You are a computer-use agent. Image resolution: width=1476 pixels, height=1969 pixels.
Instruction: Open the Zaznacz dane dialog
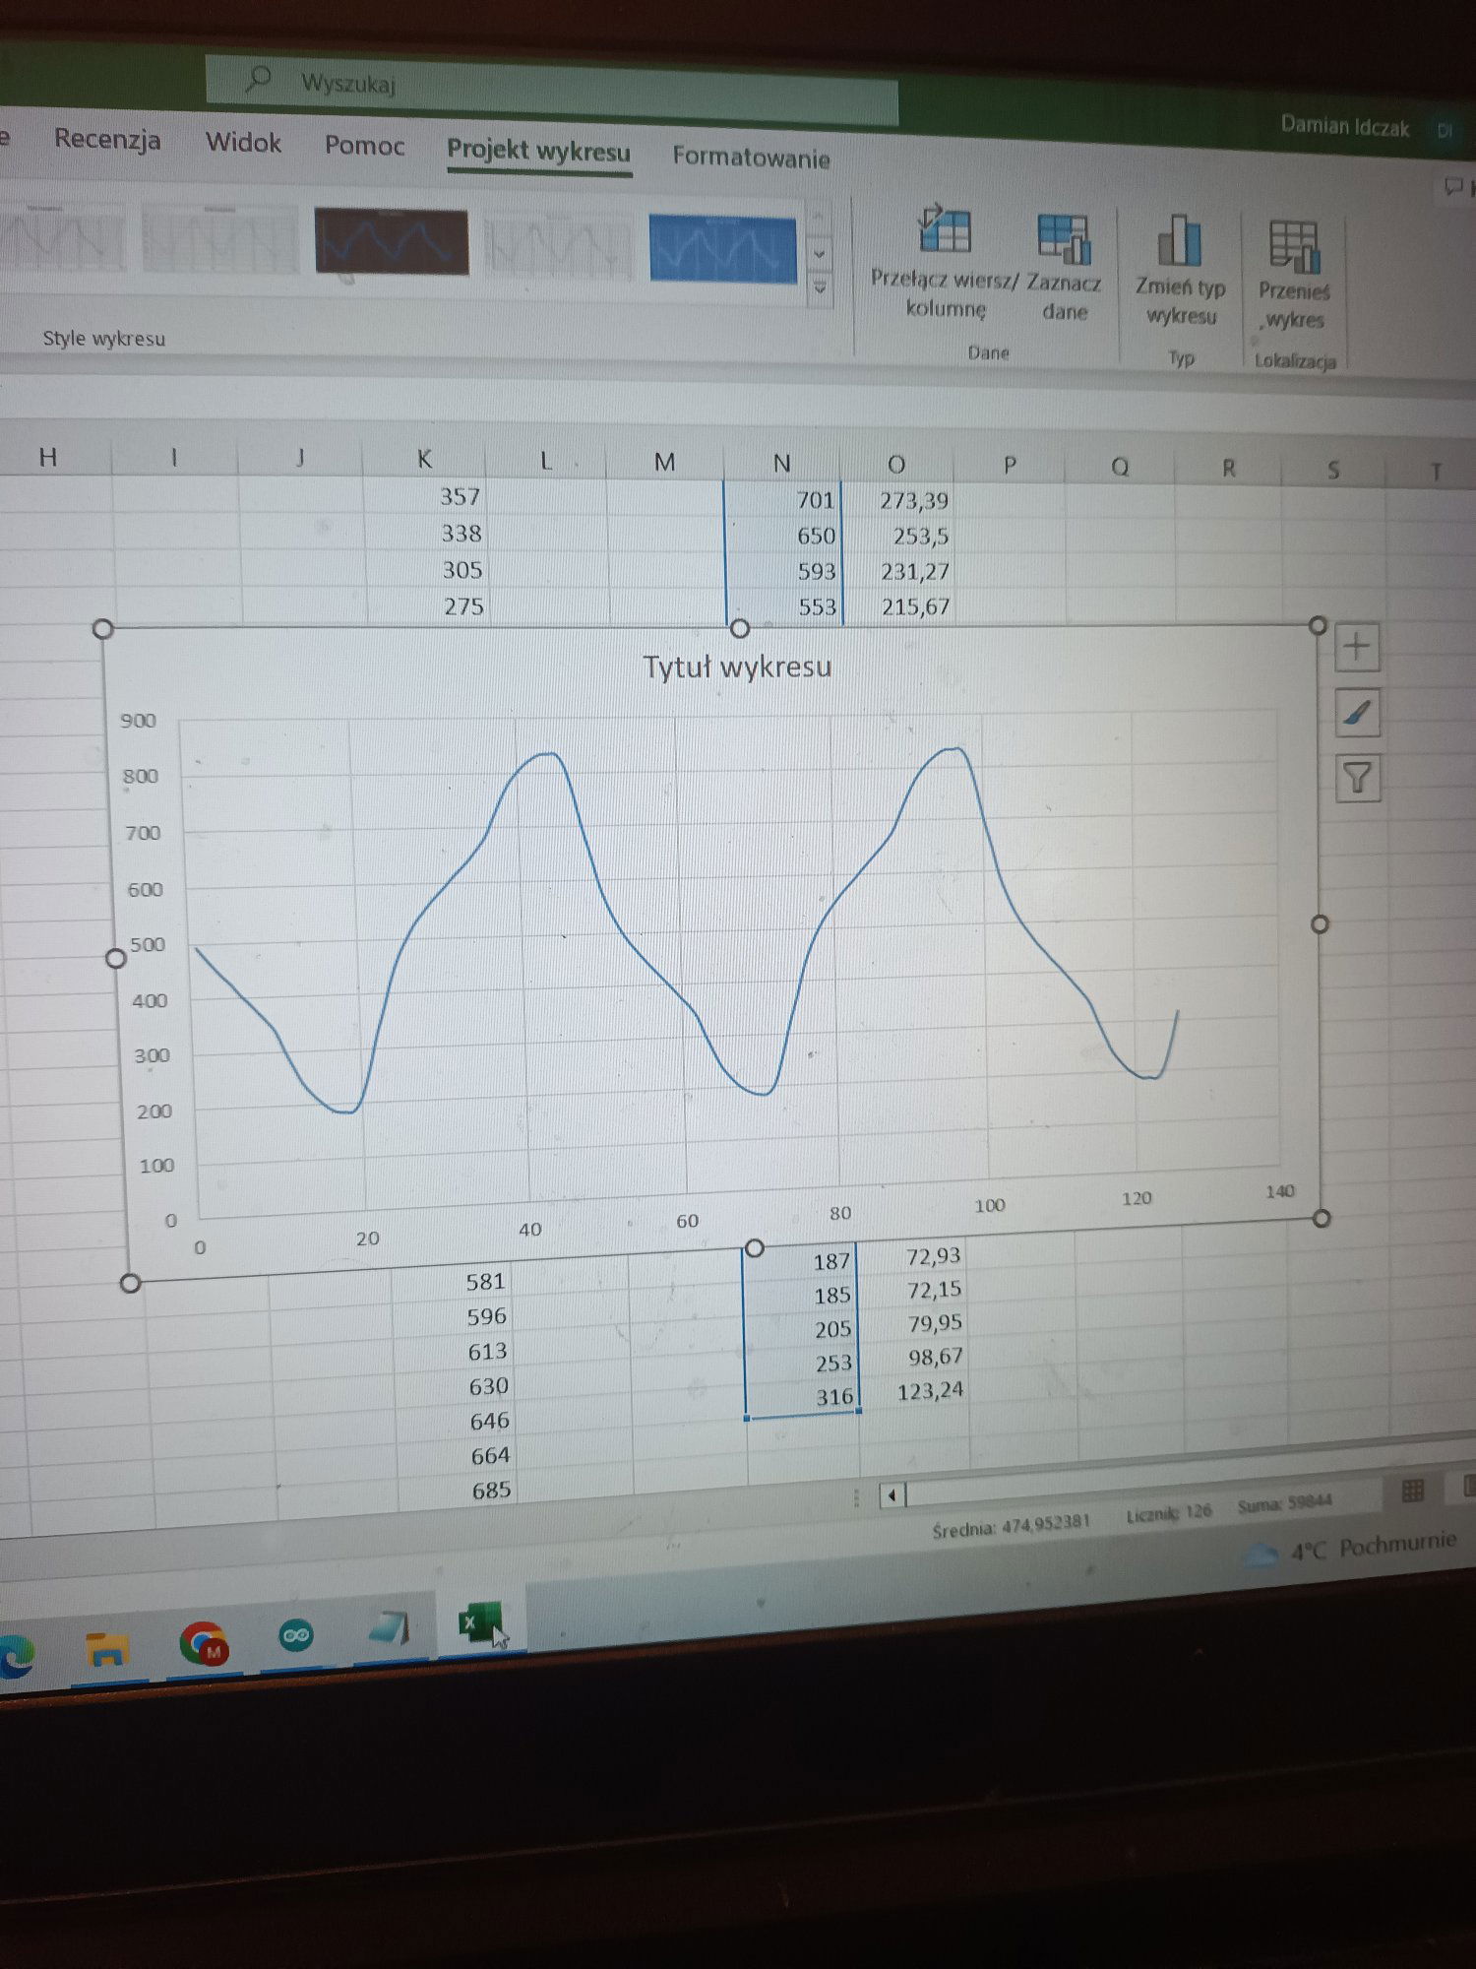1064,266
